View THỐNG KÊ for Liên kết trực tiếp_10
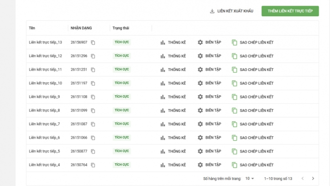 [x=173, y=83]
